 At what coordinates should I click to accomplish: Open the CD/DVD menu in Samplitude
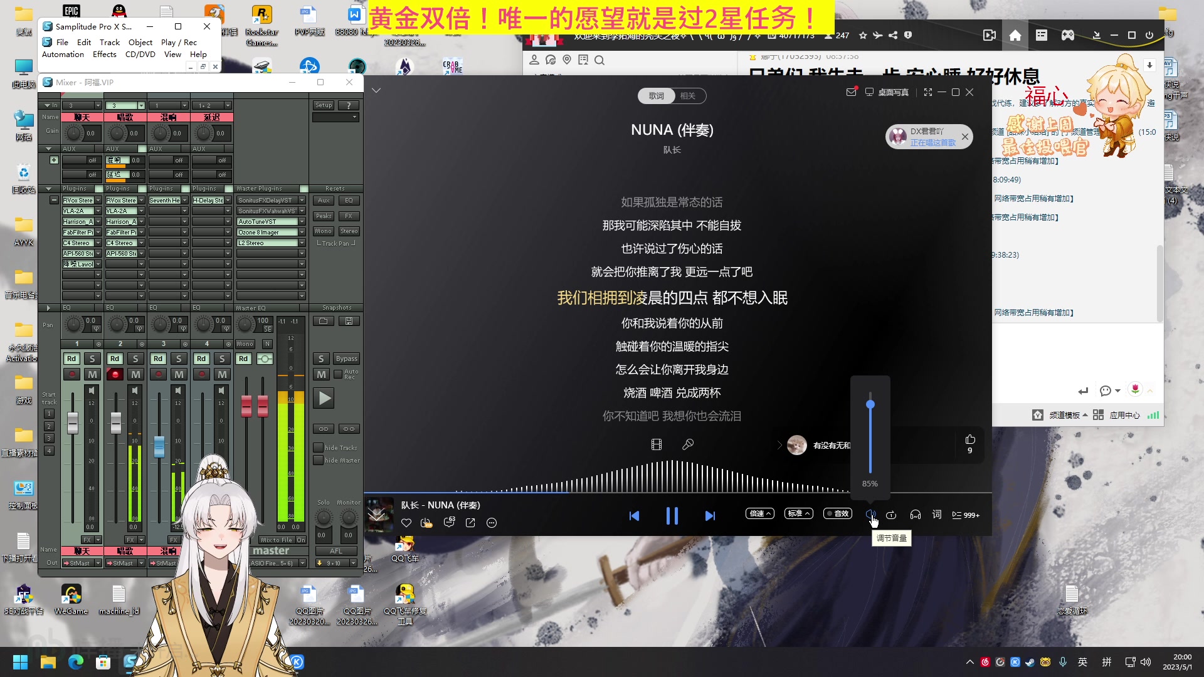(x=140, y=55)
